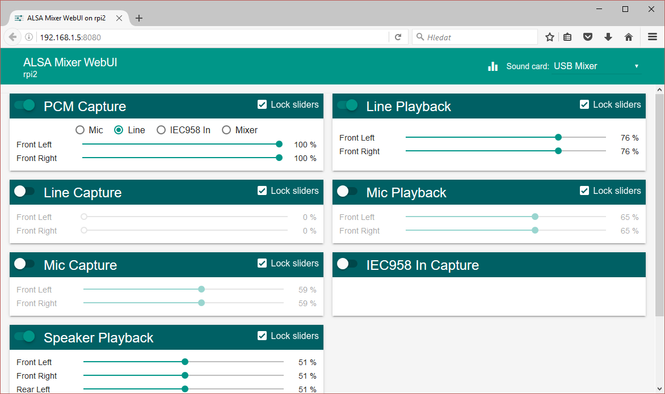Screen dimensions: 665x394
Task: Uncheck Lock sliders for Mic Playback
Action: (584, 190)
